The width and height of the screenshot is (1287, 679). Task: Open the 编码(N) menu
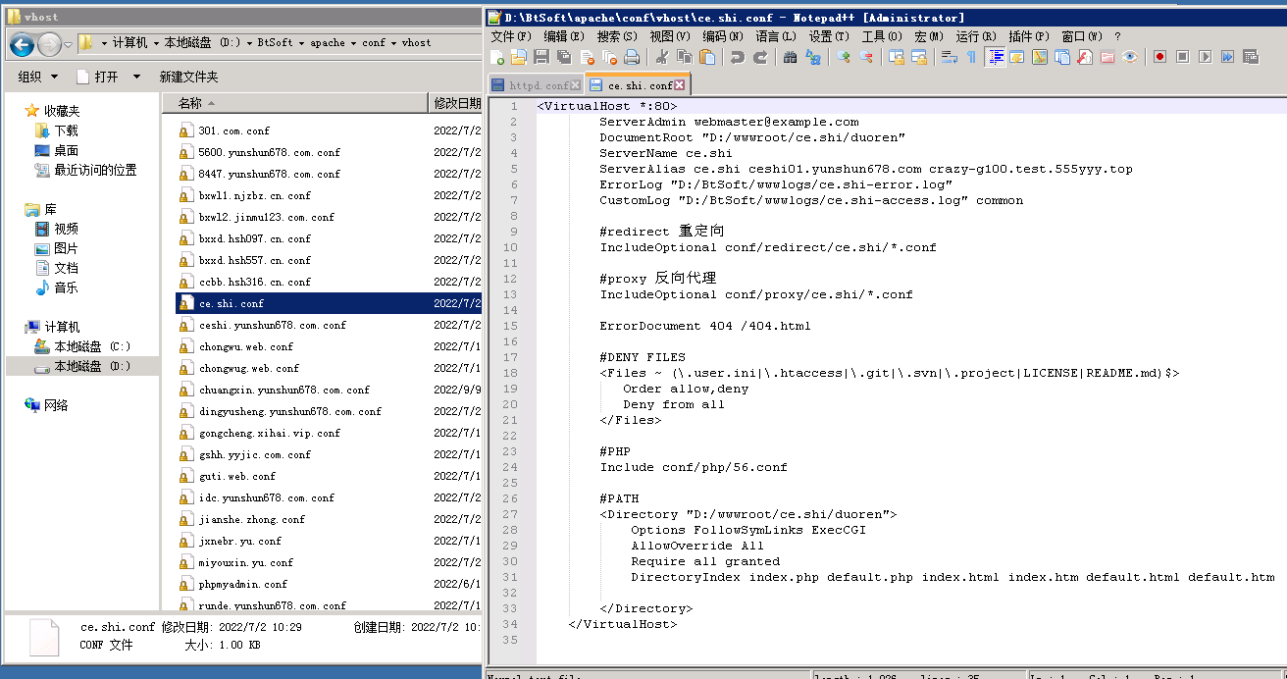pyautogui.click(x=723, y=36)
